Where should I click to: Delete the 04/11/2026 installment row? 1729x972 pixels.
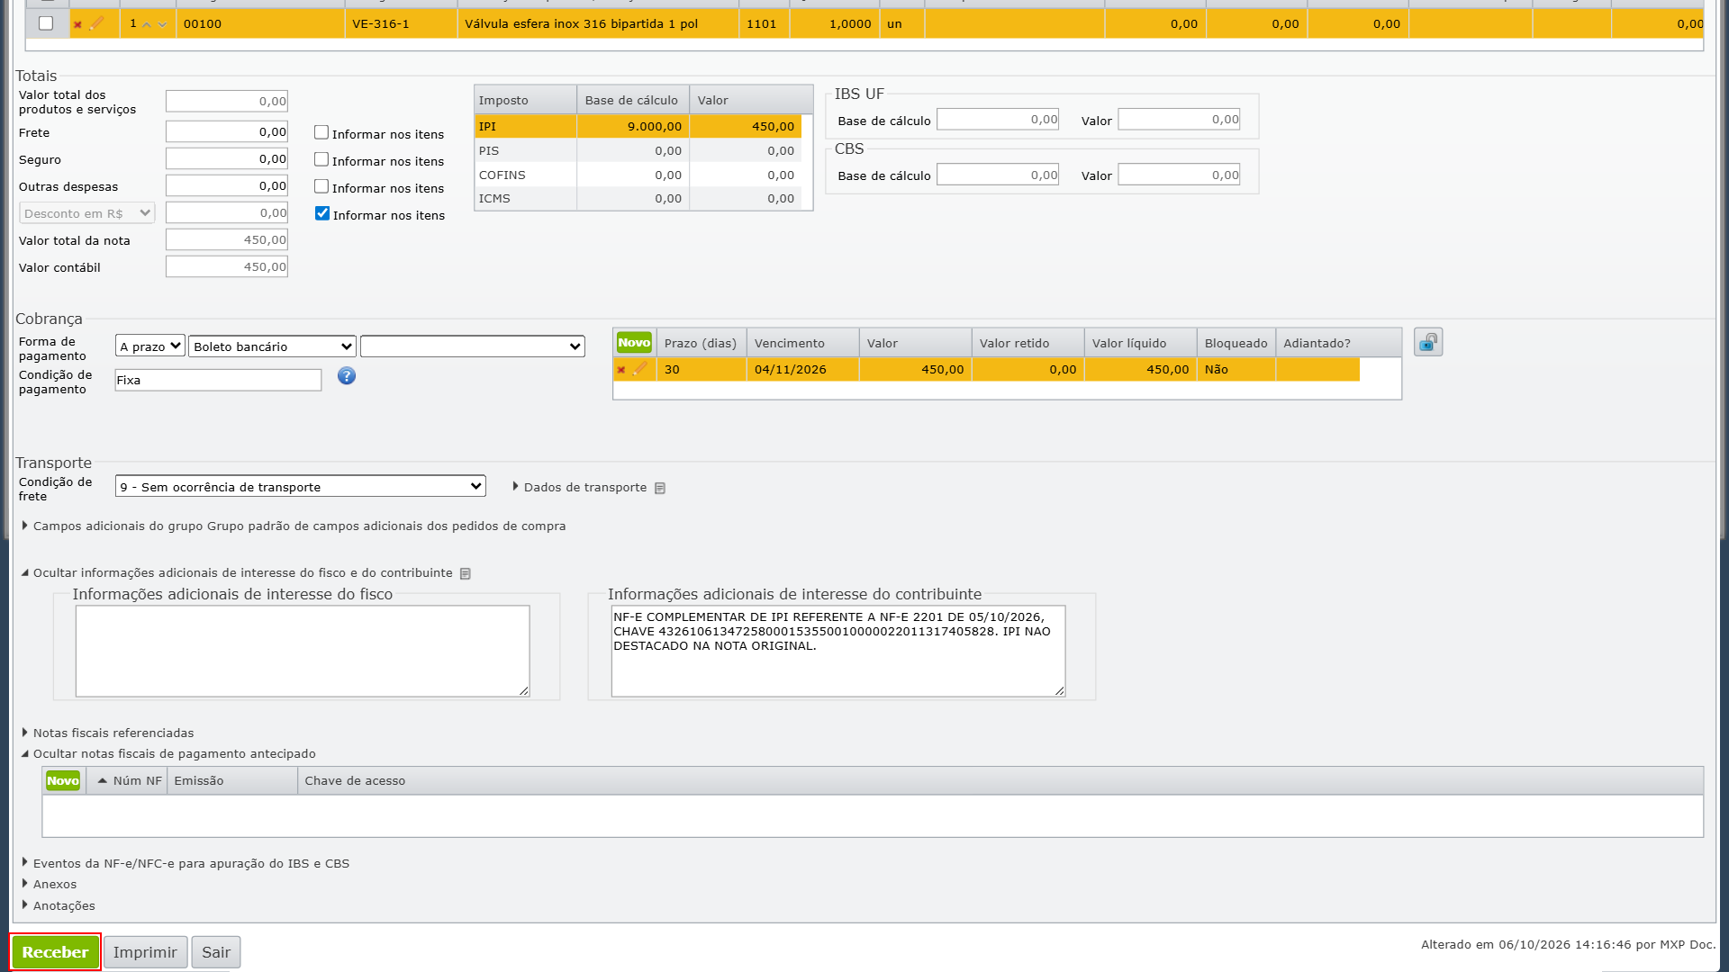pyautogui.click(x=620, y=370)
